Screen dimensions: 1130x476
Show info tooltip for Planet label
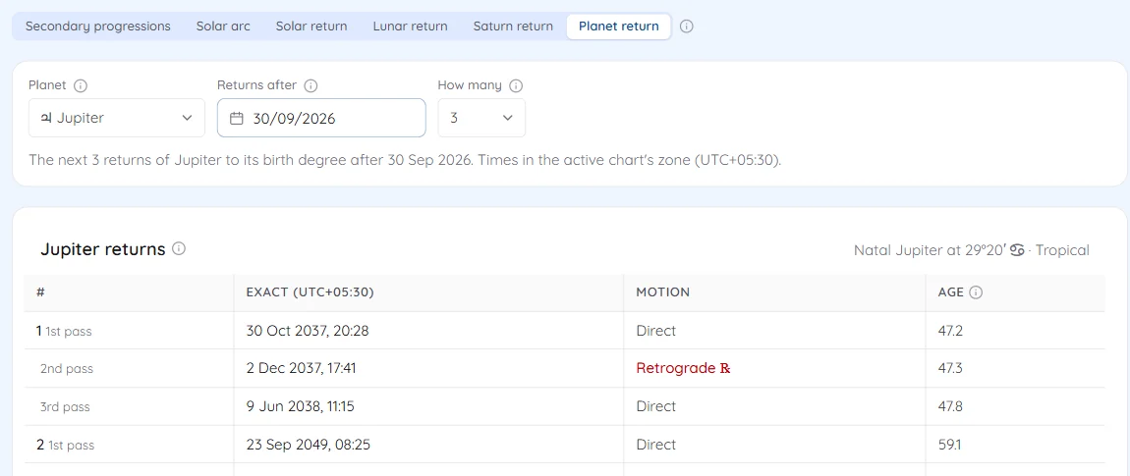pyautogui.click(x=81, y=85)
